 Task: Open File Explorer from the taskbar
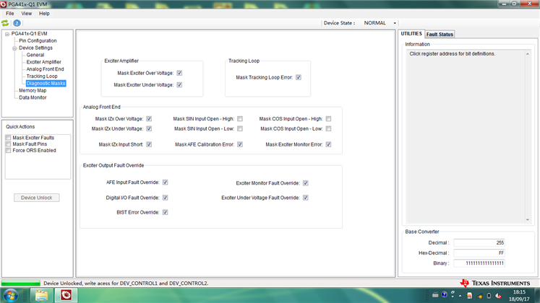[x=41, y=296]
